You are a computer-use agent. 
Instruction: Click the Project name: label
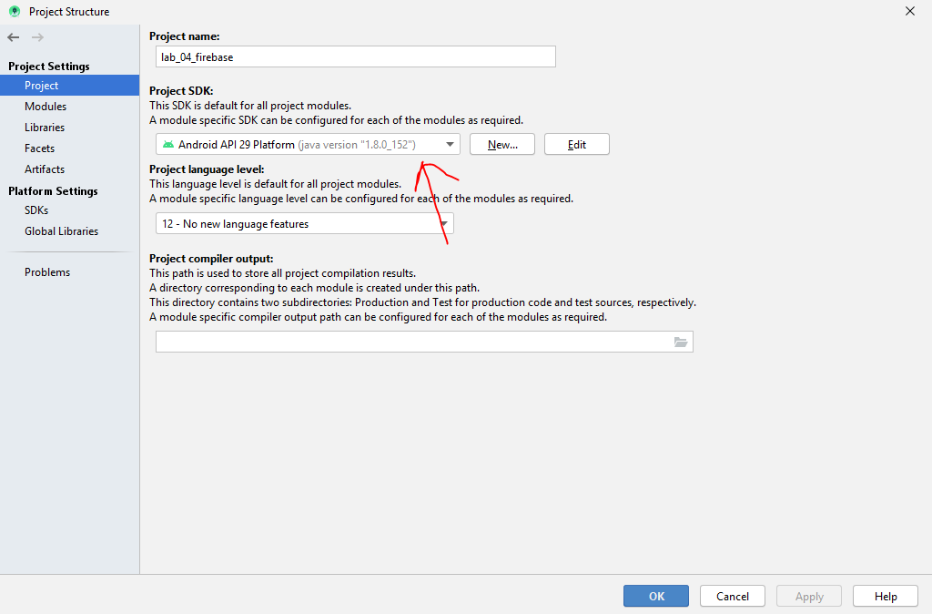184,36
